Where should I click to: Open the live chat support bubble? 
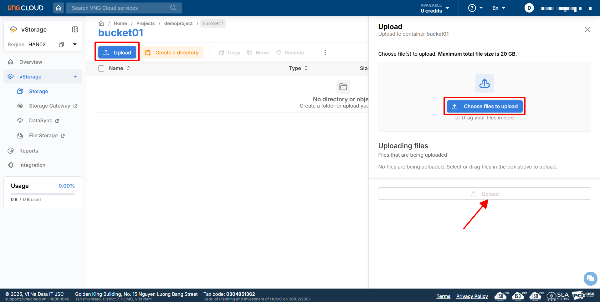click(x=590, y=278)
